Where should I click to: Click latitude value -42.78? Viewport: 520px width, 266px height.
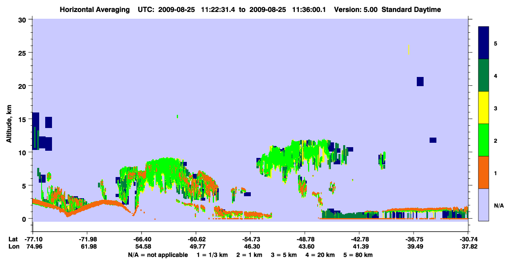pos(359,239)
